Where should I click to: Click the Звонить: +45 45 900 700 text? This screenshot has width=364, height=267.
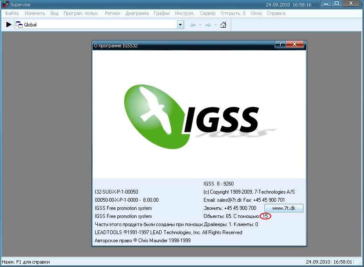(x=230, y=208)
